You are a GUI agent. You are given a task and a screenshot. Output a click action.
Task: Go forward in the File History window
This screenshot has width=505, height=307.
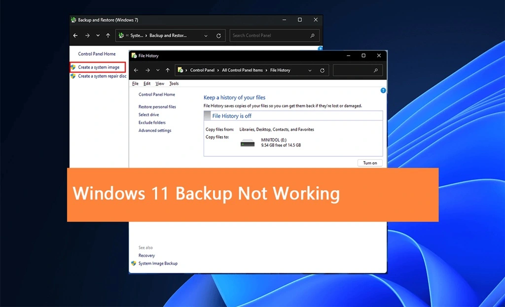pyautogui.click(x=147, y=70)
